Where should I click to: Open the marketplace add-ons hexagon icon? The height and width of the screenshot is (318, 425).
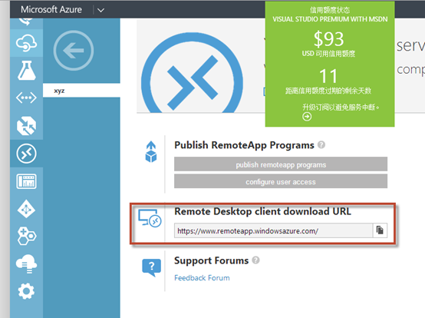[26, 236]
